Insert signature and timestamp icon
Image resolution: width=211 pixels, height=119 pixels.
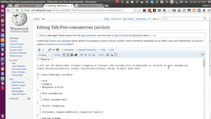[x=49, y=50]
